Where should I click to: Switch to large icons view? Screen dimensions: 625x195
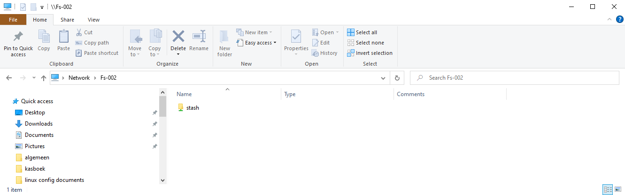[618, 189]
